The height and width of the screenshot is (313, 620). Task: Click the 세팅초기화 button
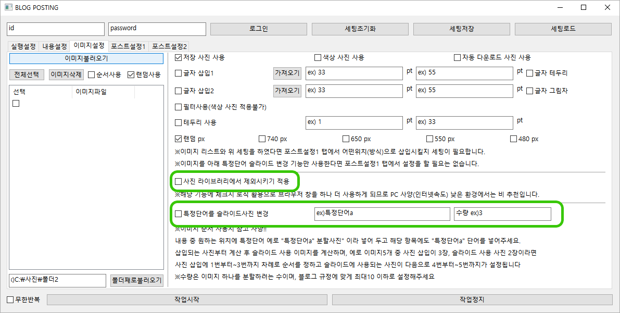(x=360, y=29)
